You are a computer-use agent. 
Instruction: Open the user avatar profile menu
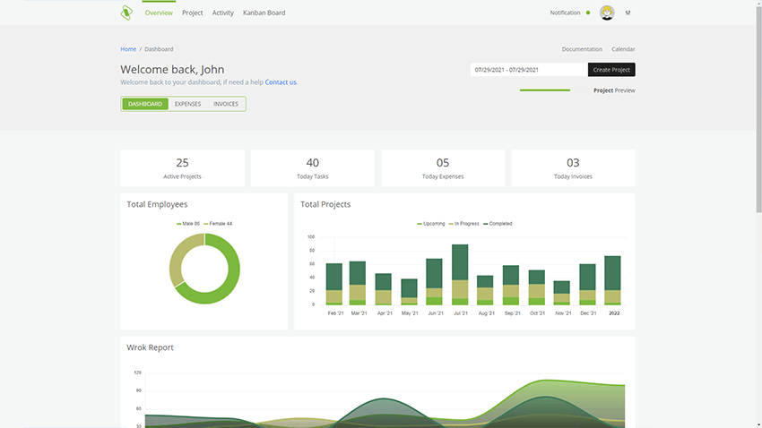click(x=607, y=13)
